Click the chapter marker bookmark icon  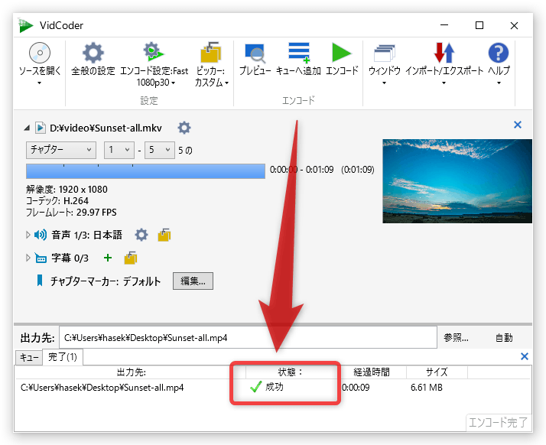(40, 281)
